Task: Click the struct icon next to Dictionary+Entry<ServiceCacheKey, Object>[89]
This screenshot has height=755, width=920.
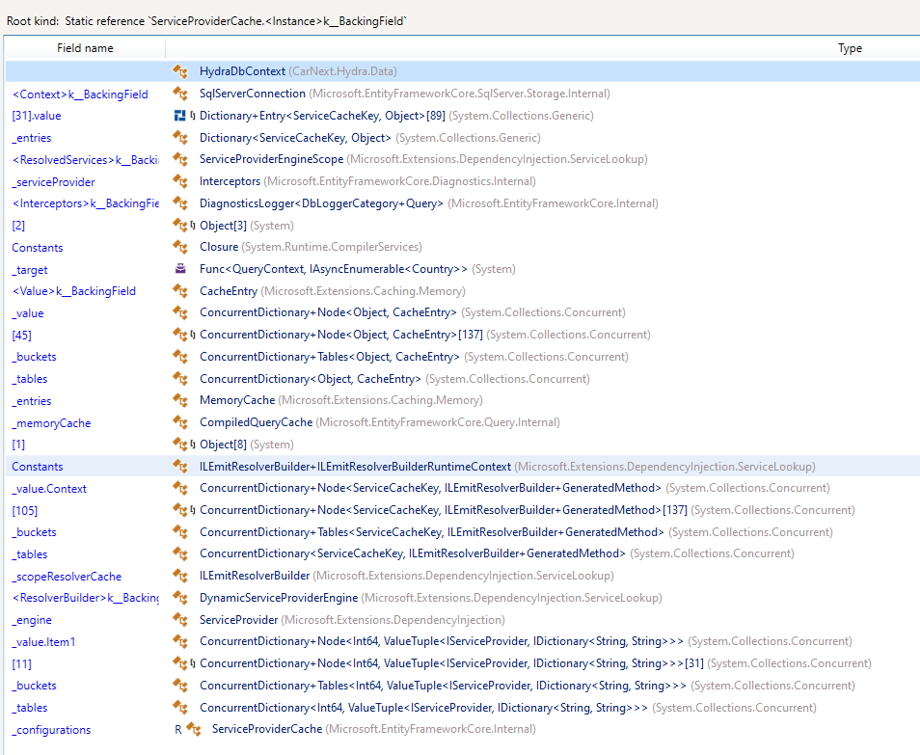Action: [181, 116]
